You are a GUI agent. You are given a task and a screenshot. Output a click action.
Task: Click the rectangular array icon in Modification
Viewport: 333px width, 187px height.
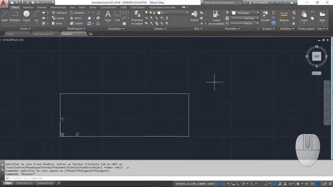coord(89,23)
